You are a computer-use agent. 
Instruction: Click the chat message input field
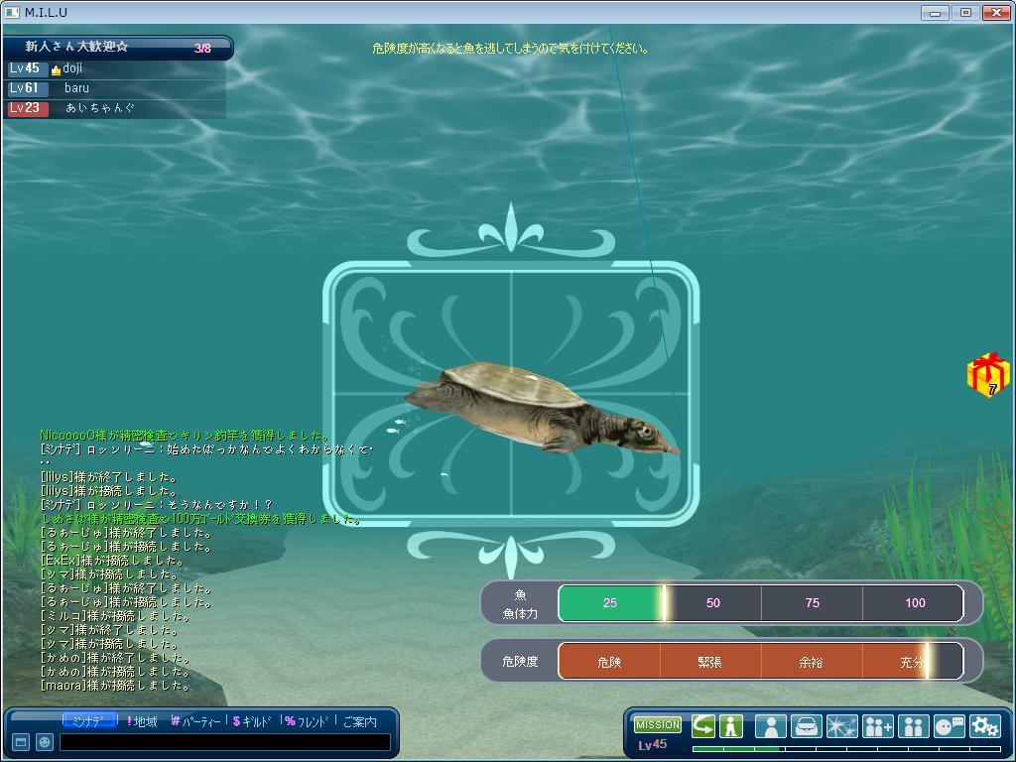(224, 742)
